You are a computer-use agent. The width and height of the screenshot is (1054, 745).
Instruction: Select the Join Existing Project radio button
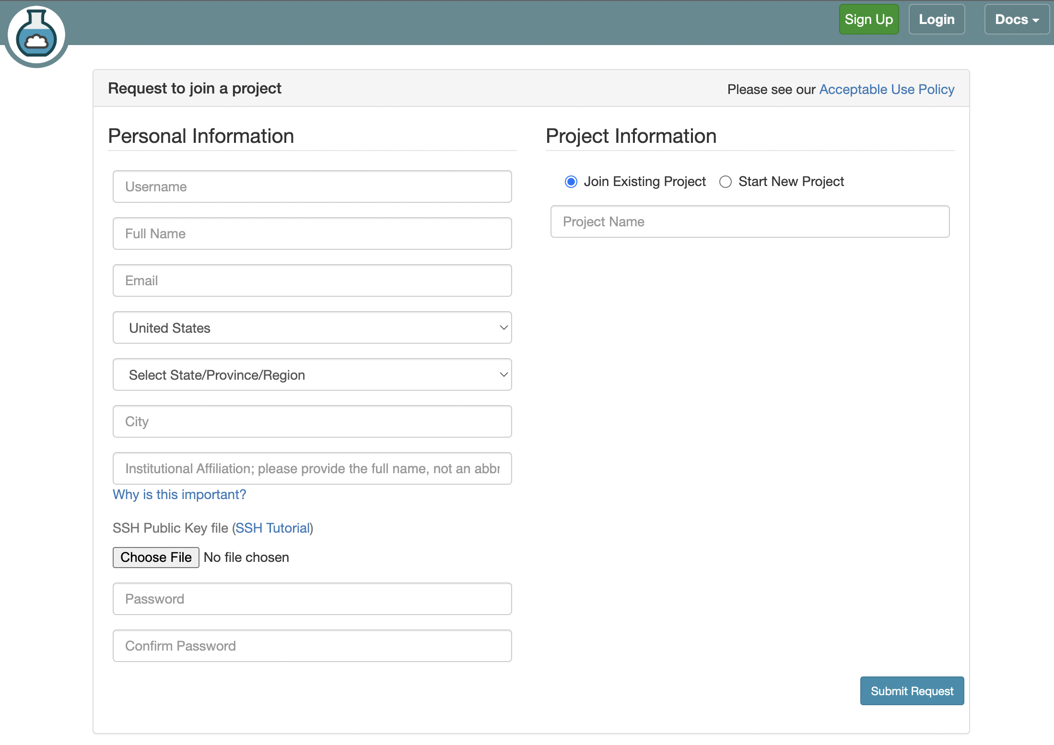571,182
